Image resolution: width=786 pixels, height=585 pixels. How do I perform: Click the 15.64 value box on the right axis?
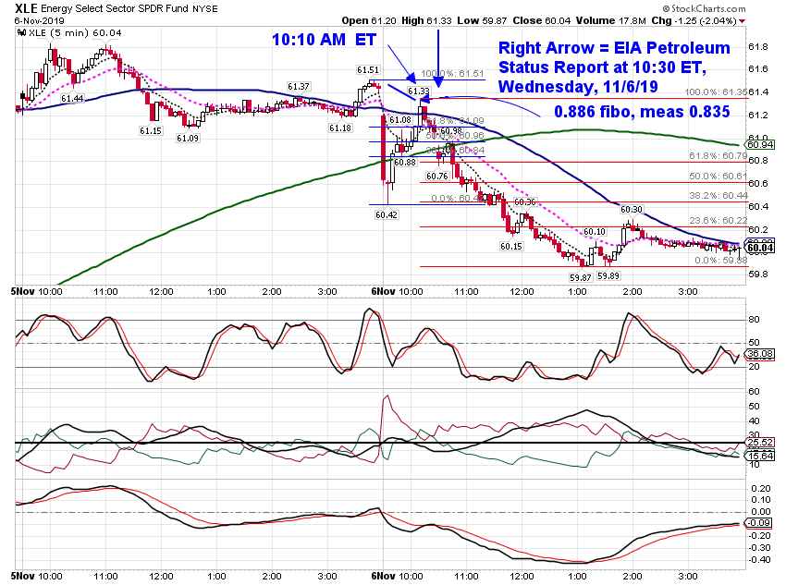[x=760, y=456]
